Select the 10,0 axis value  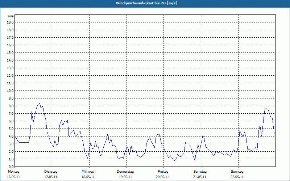(10, 91)
